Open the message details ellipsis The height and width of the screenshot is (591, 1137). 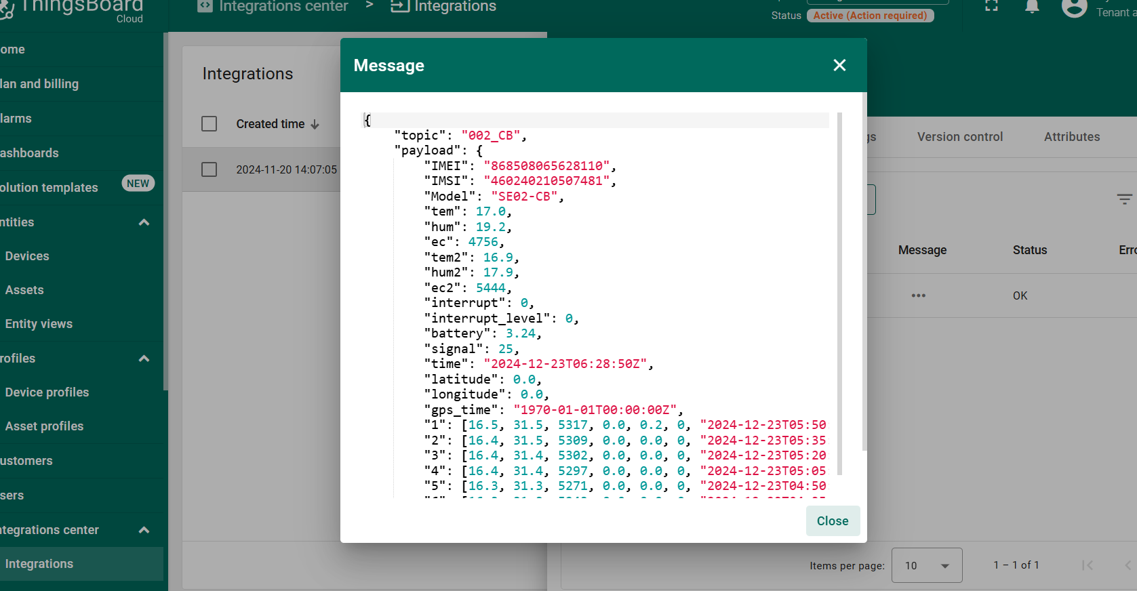(919, 295)
